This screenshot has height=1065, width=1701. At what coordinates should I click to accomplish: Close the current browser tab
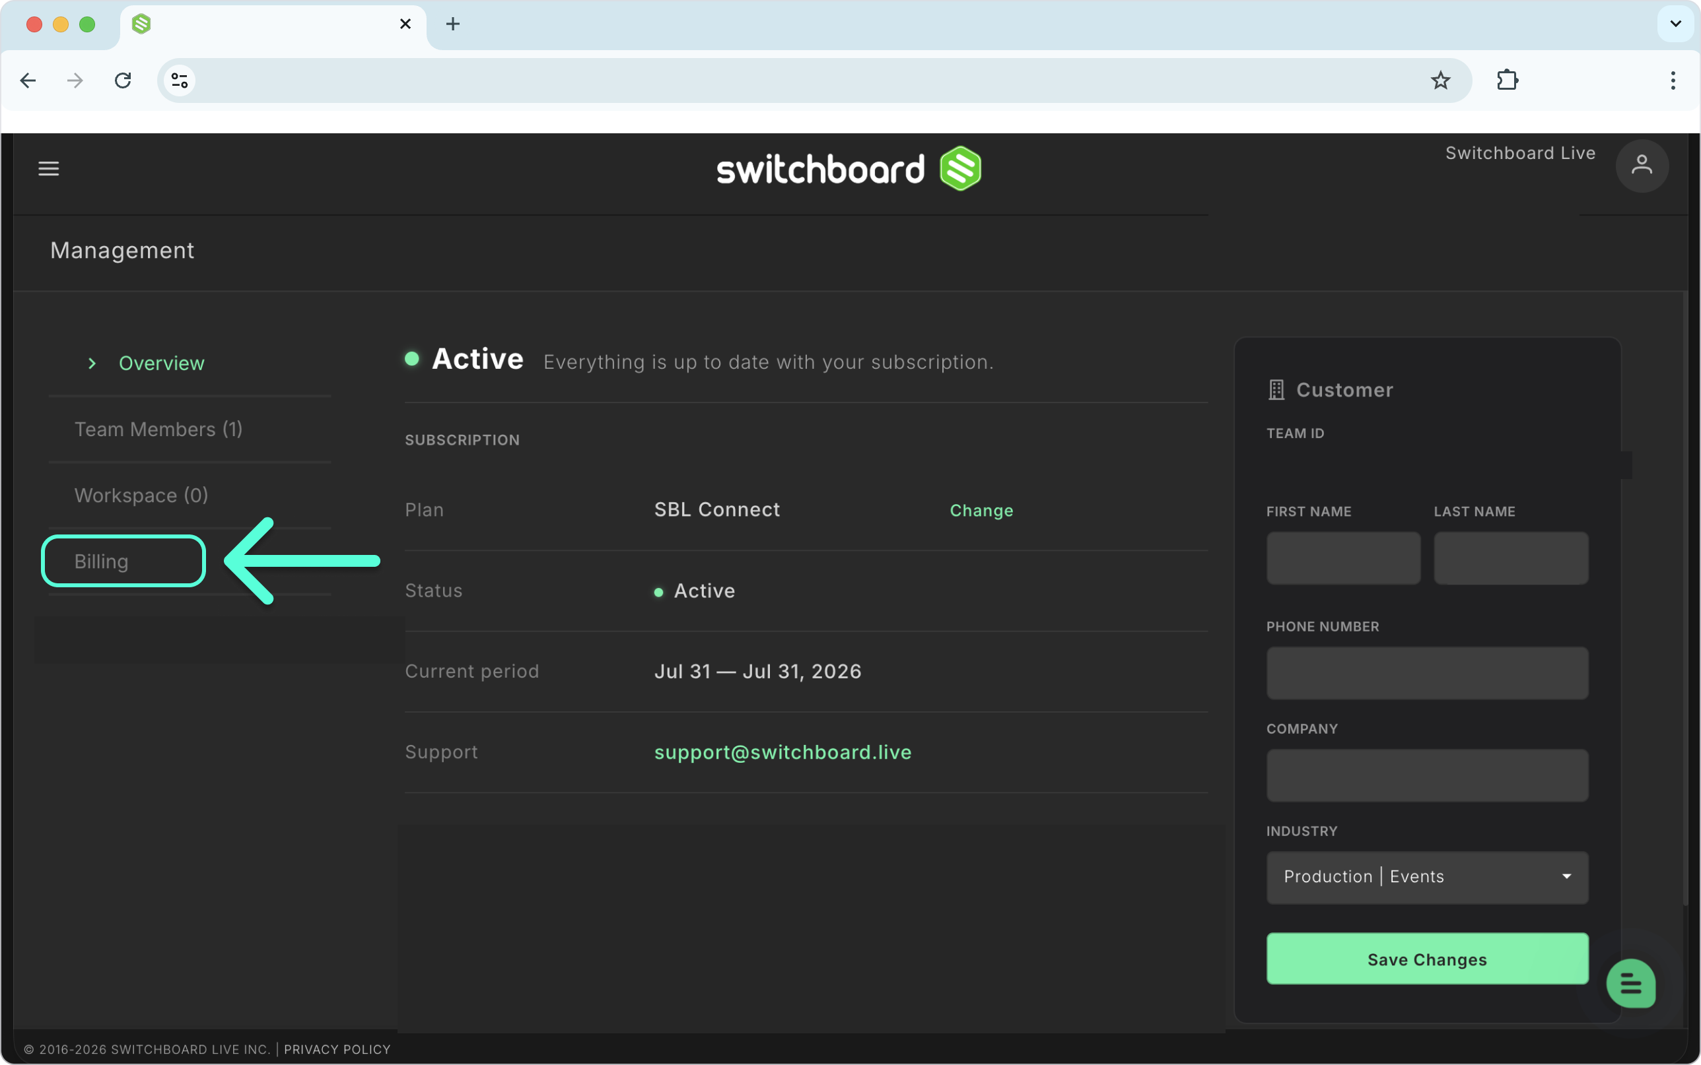405,24
